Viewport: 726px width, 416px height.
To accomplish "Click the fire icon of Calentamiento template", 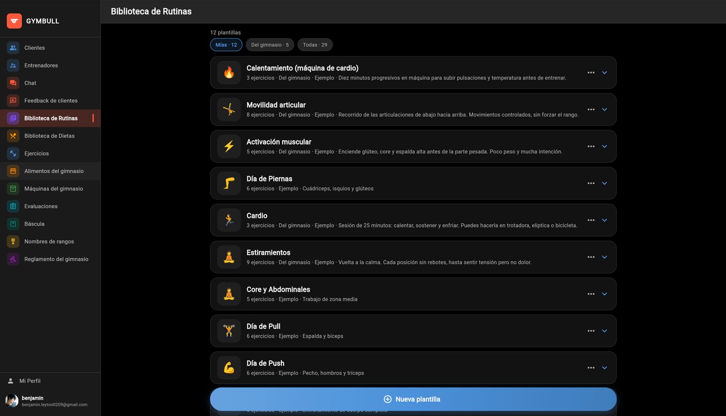I will [x=229, y=73].
